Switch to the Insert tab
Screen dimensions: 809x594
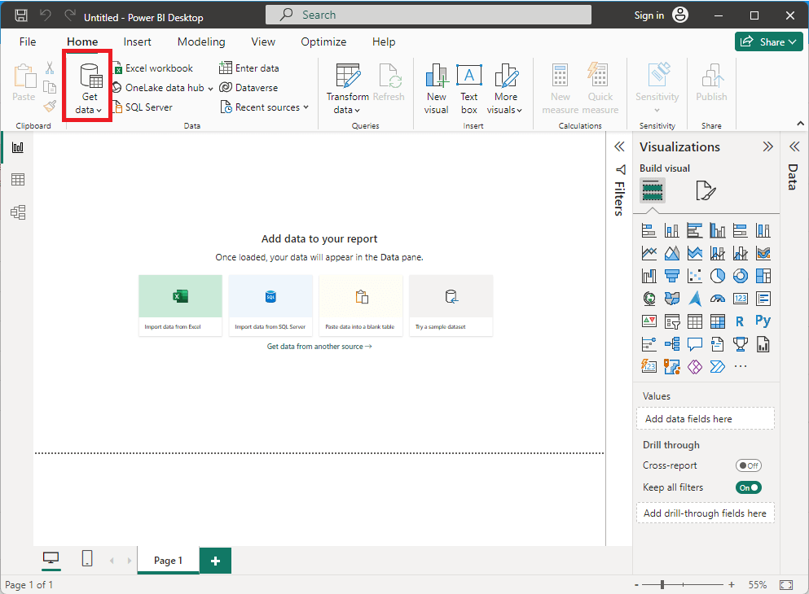(x=137, y=41)
